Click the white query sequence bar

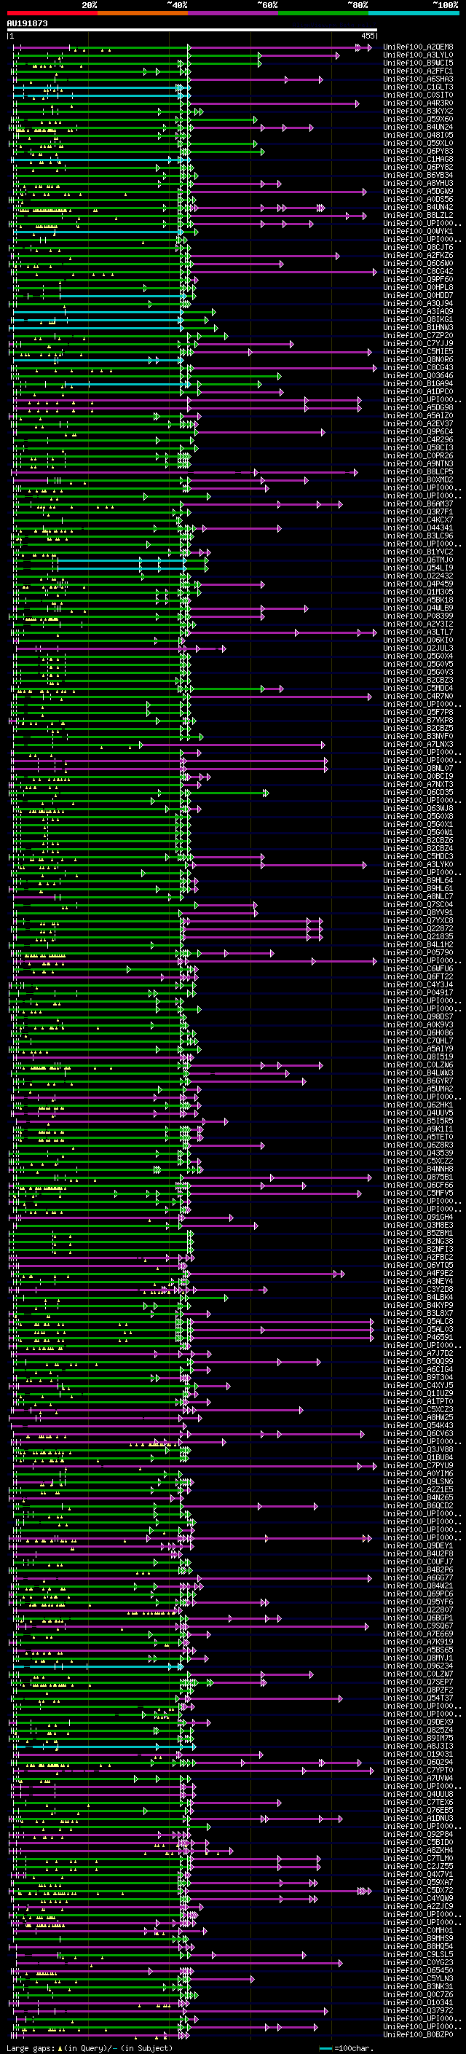click(x=192, y=31)
